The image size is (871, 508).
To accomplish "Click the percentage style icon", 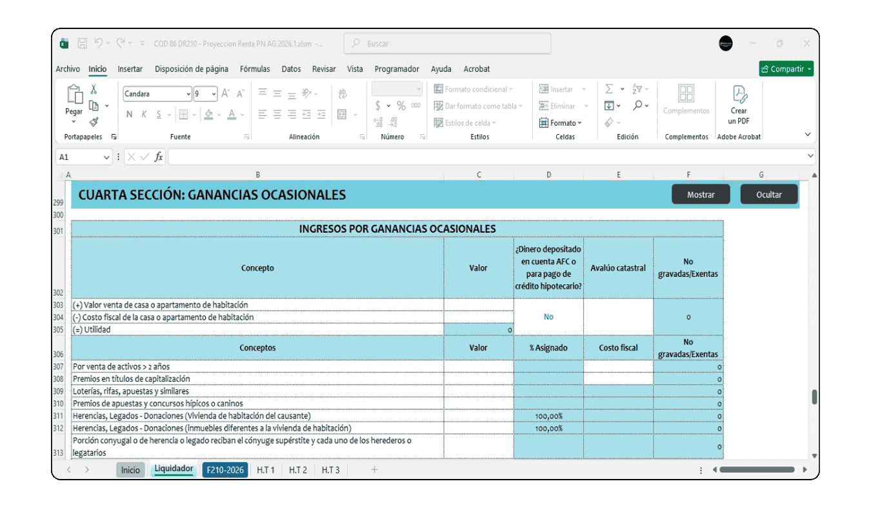I will pyautogui.click(x=401, y=106).
